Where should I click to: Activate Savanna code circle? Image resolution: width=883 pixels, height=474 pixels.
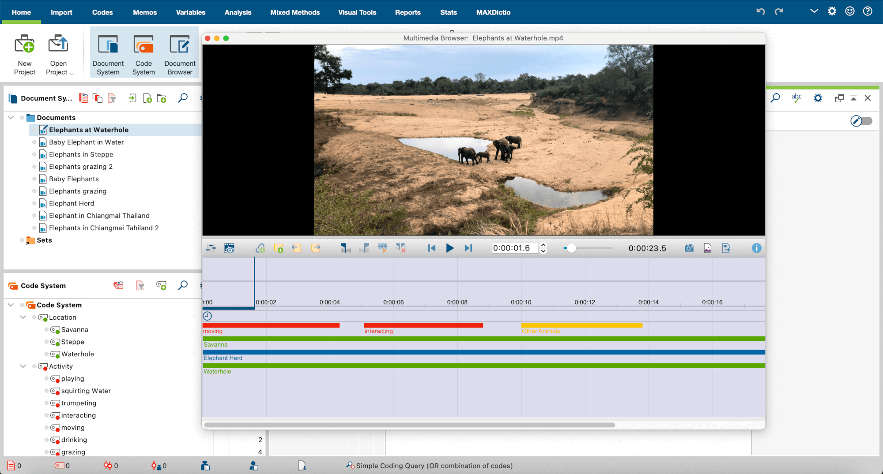coord(47,329)
